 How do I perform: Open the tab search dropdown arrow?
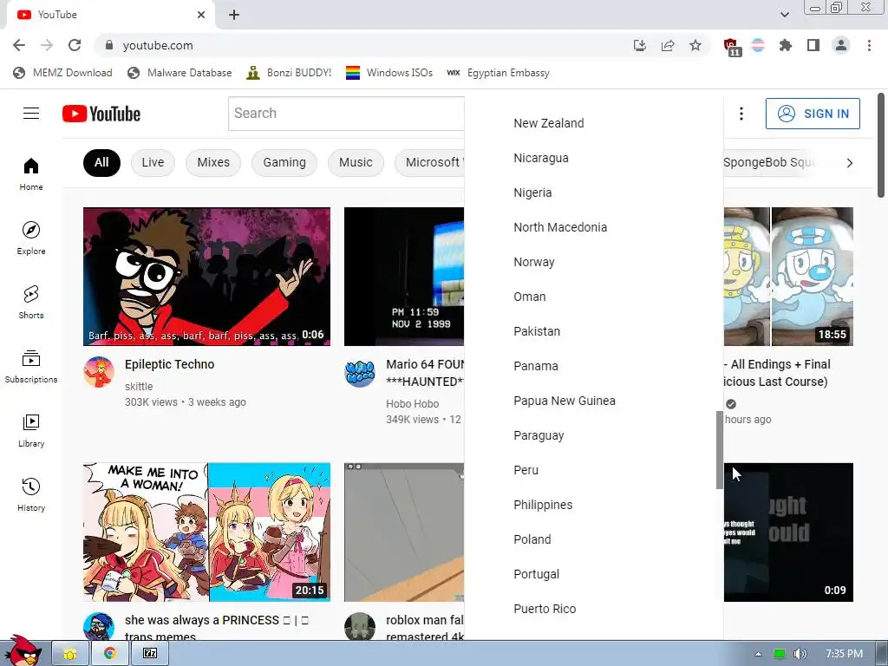click(784, 15)
